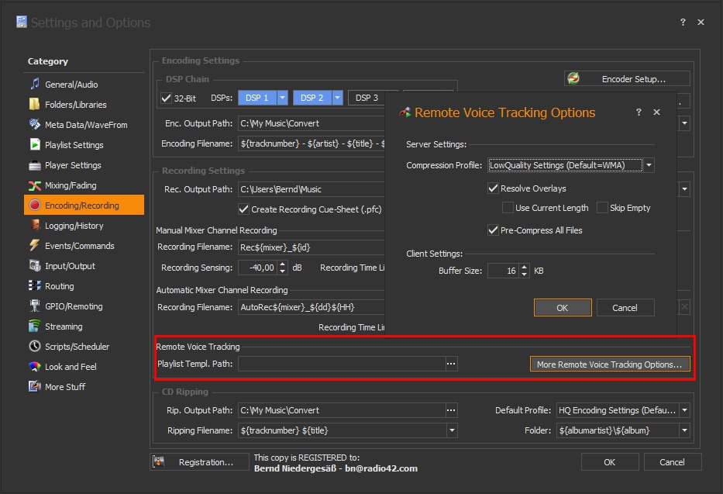The image size is (723, 494).
Task: Open Streaming category
Action: 84,326
